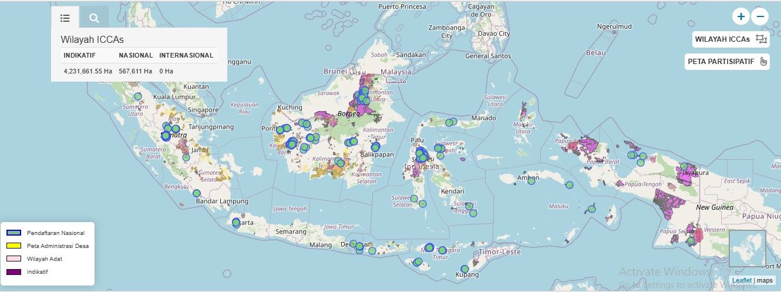Click the purple Indikatif legend swatch
Screen dimensions: 781x292
click(x=14, y=271)
